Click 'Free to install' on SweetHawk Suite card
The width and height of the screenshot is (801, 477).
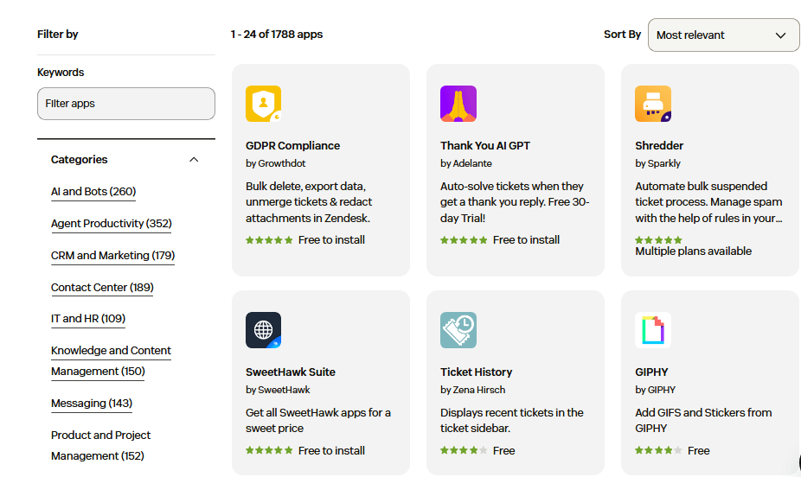(331, 451)
